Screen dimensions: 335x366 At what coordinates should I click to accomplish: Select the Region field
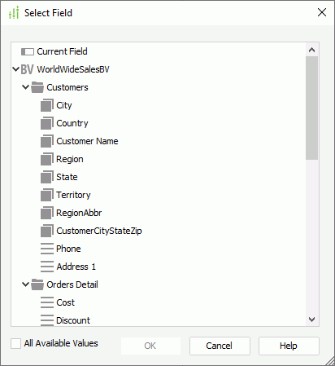70,159
